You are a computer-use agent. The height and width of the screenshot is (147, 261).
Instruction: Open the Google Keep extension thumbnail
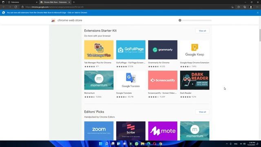[195, 50]
